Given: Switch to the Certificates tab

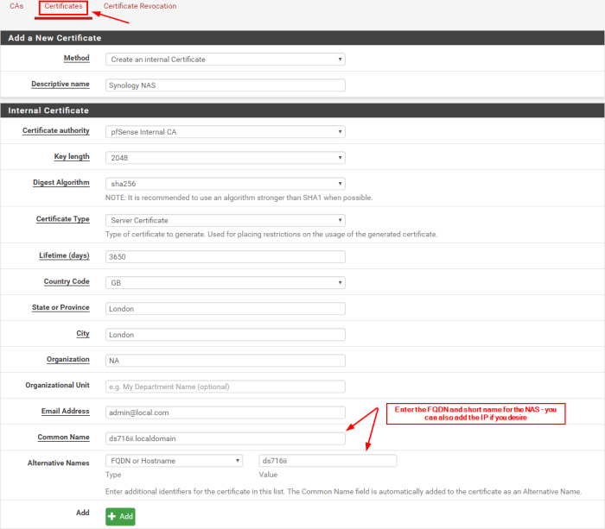Looking at the screenshot, I should [64, 7].
